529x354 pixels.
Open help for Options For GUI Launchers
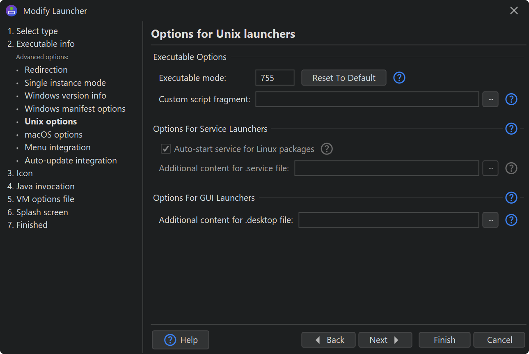click(511, 198)
